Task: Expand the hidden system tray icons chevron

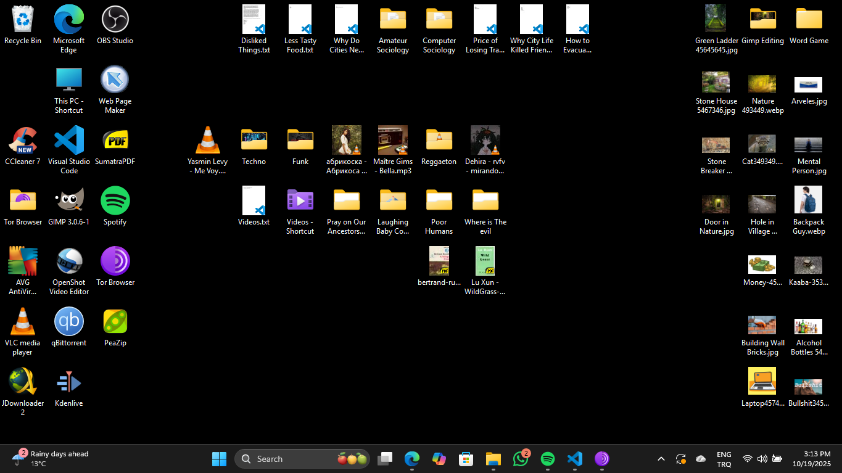Action: coord(661,459)
